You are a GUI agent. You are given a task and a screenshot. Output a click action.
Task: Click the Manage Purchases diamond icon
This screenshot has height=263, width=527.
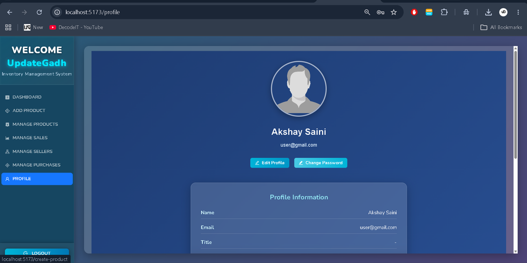click(7, 165)
